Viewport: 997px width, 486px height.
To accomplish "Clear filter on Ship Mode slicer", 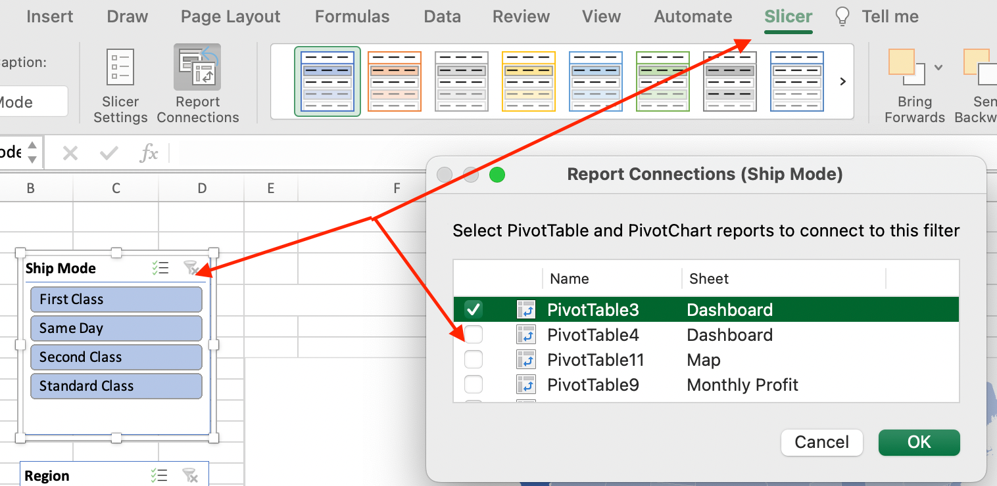I will click(190, 268).
